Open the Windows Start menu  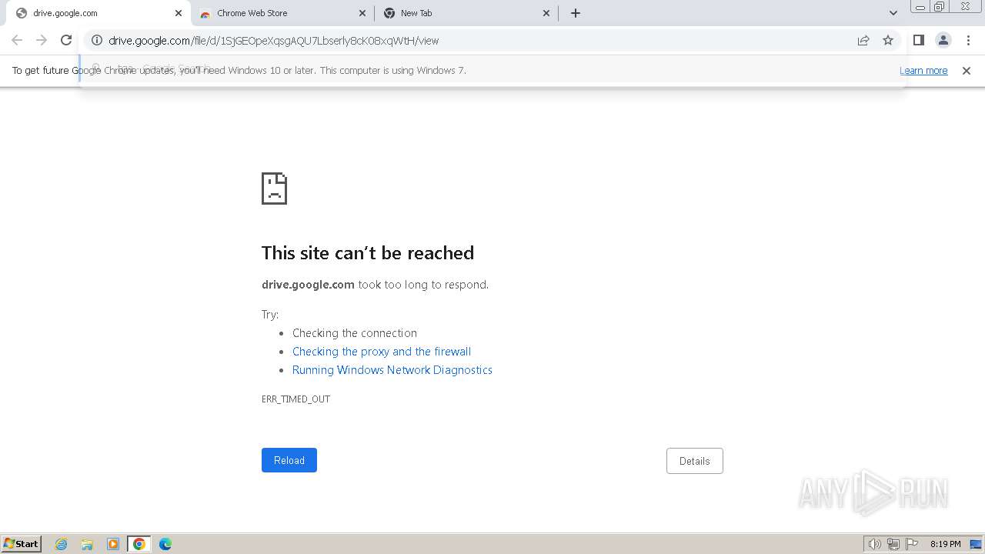pyautogui.click(x=22, y=543)
